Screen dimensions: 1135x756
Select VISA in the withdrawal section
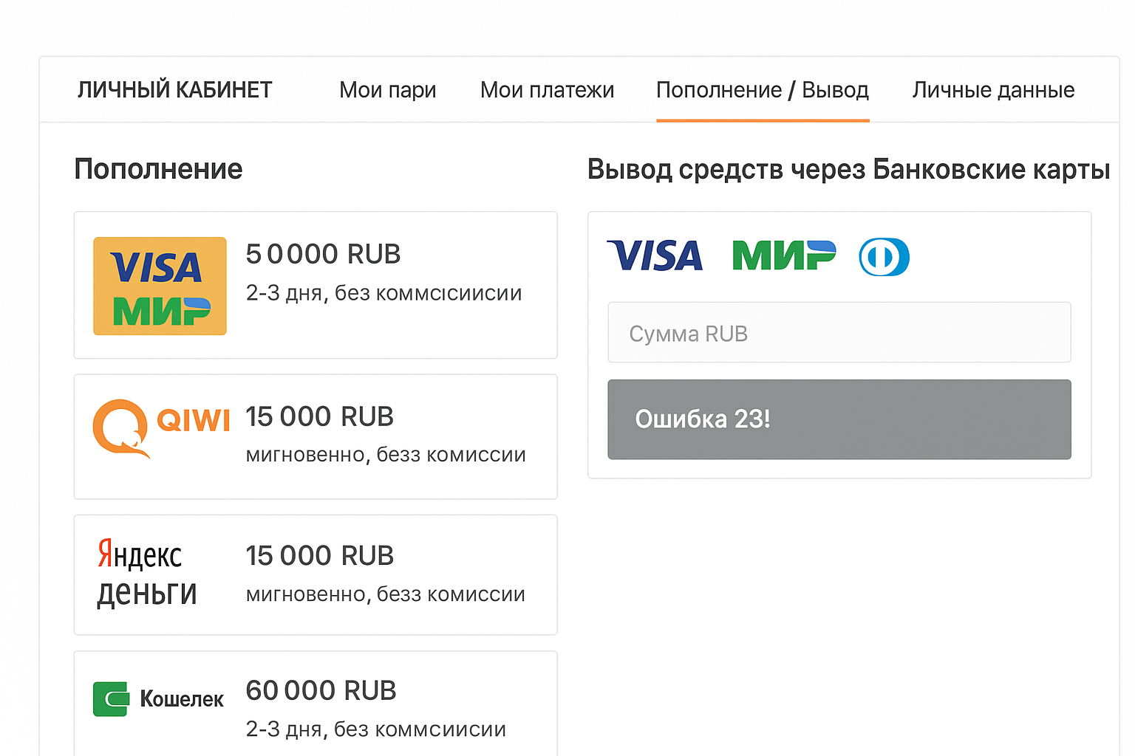(655, 255)
